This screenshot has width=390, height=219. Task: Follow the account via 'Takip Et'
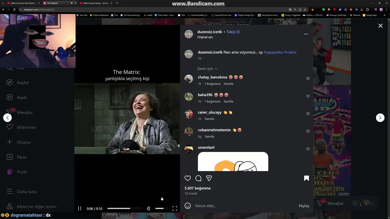[x=233, y=32]
